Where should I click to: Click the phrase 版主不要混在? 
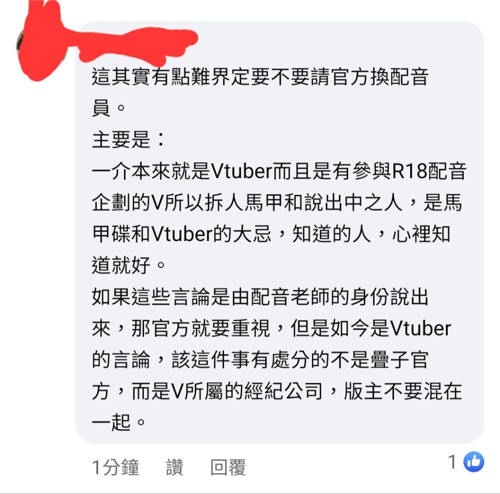[403, 391]
